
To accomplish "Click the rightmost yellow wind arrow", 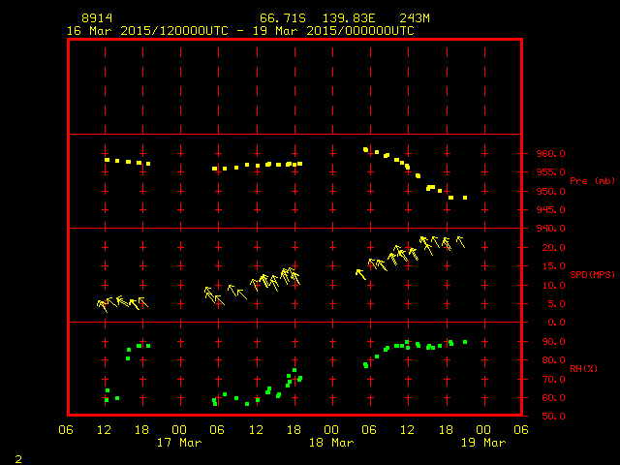I will pyautogui.click(x=460, y=241).
